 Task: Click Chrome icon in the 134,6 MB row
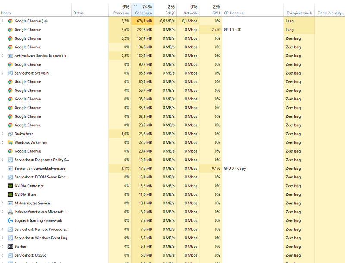pyautogui.click(x=10, y=47)
